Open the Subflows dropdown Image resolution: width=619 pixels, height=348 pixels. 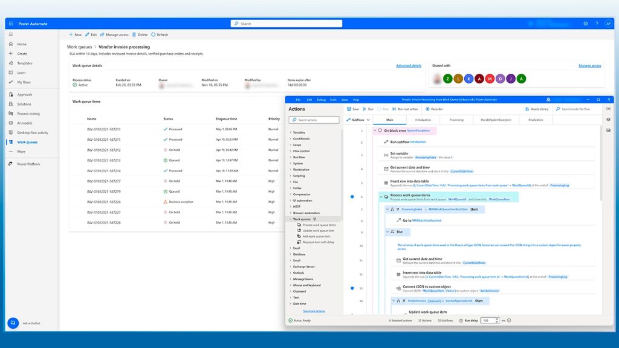[357, 120]
